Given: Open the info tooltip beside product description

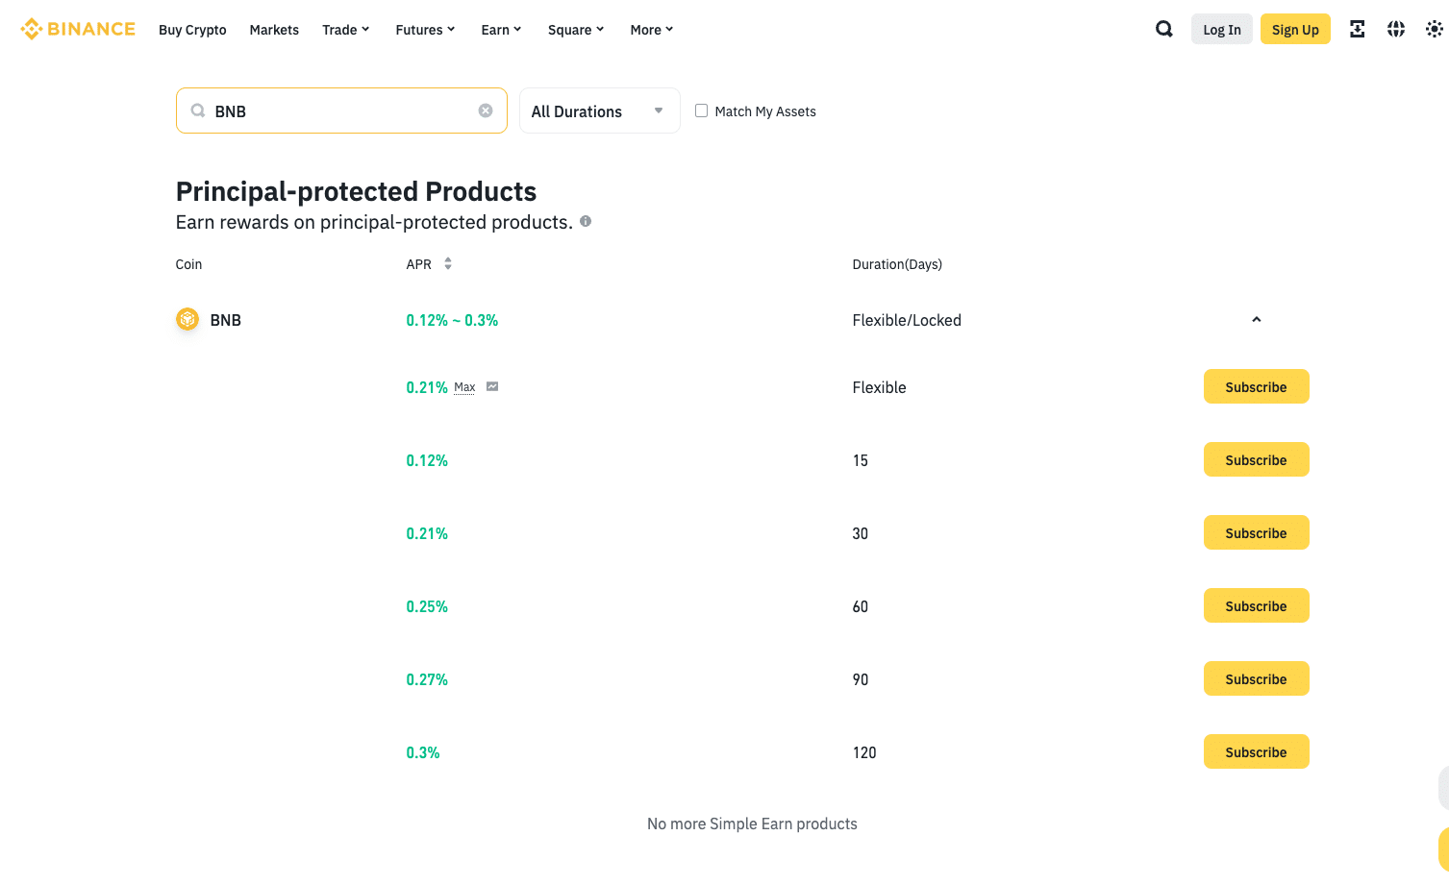Looking at the screenshot, I should [x=586, y=221].
